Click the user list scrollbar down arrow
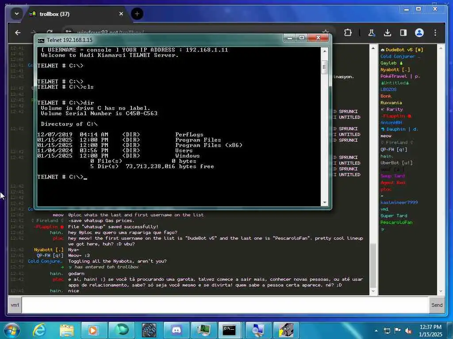The width and height of the screenshot is (453, 339). click(441, 291)
